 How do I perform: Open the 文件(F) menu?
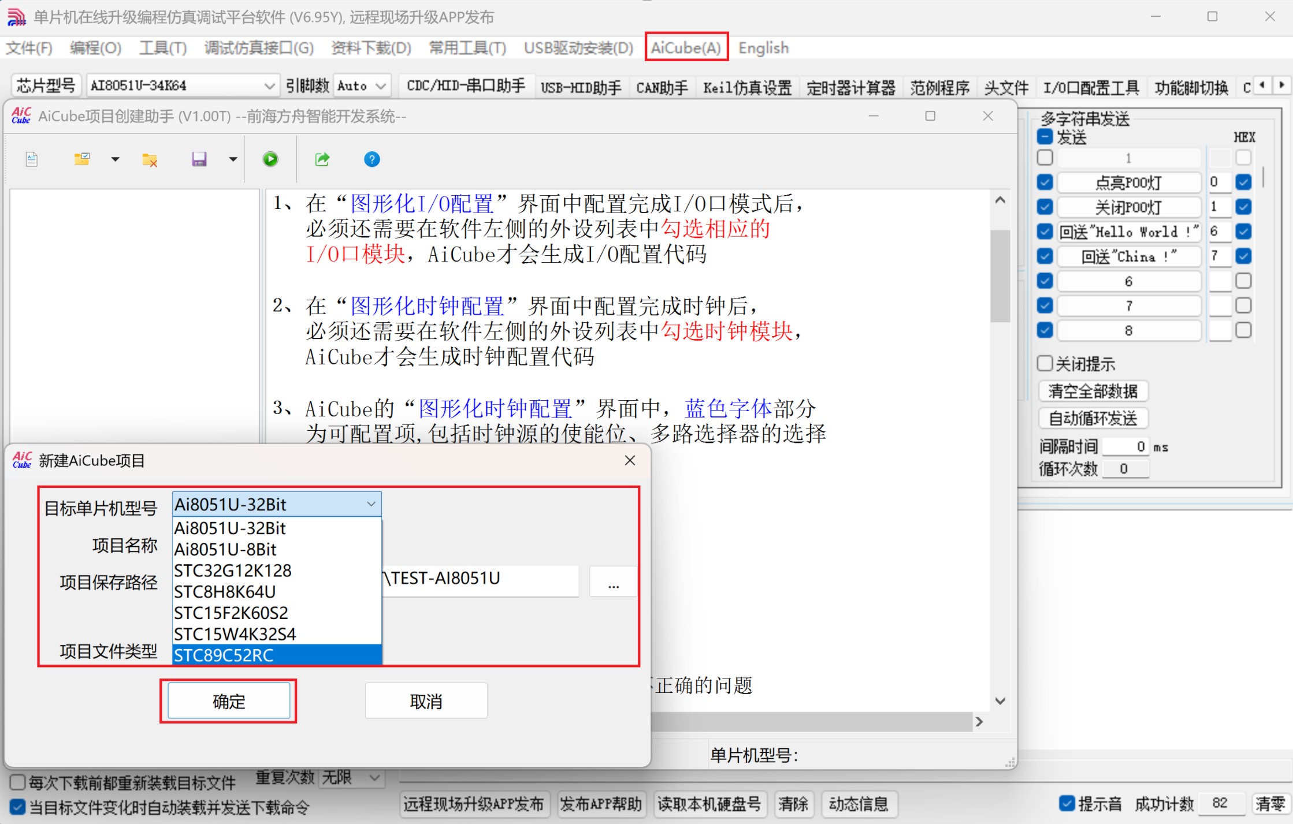tap(29, 48)
